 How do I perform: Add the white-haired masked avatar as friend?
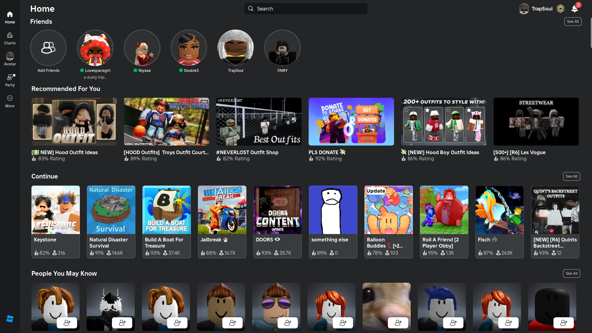click(122, 323)
